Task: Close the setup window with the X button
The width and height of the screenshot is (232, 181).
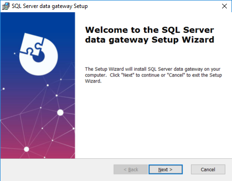Action: pos(224,6)
